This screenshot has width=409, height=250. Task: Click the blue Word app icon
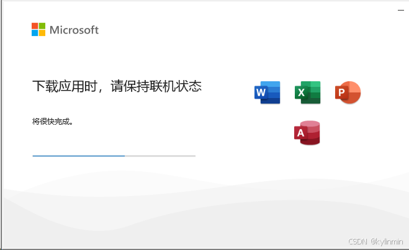coord(267,92)
